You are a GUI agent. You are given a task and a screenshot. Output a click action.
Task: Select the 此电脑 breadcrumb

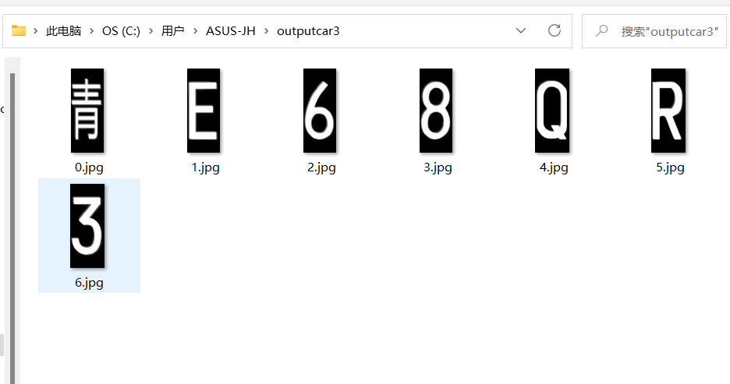tap(63, 31)
